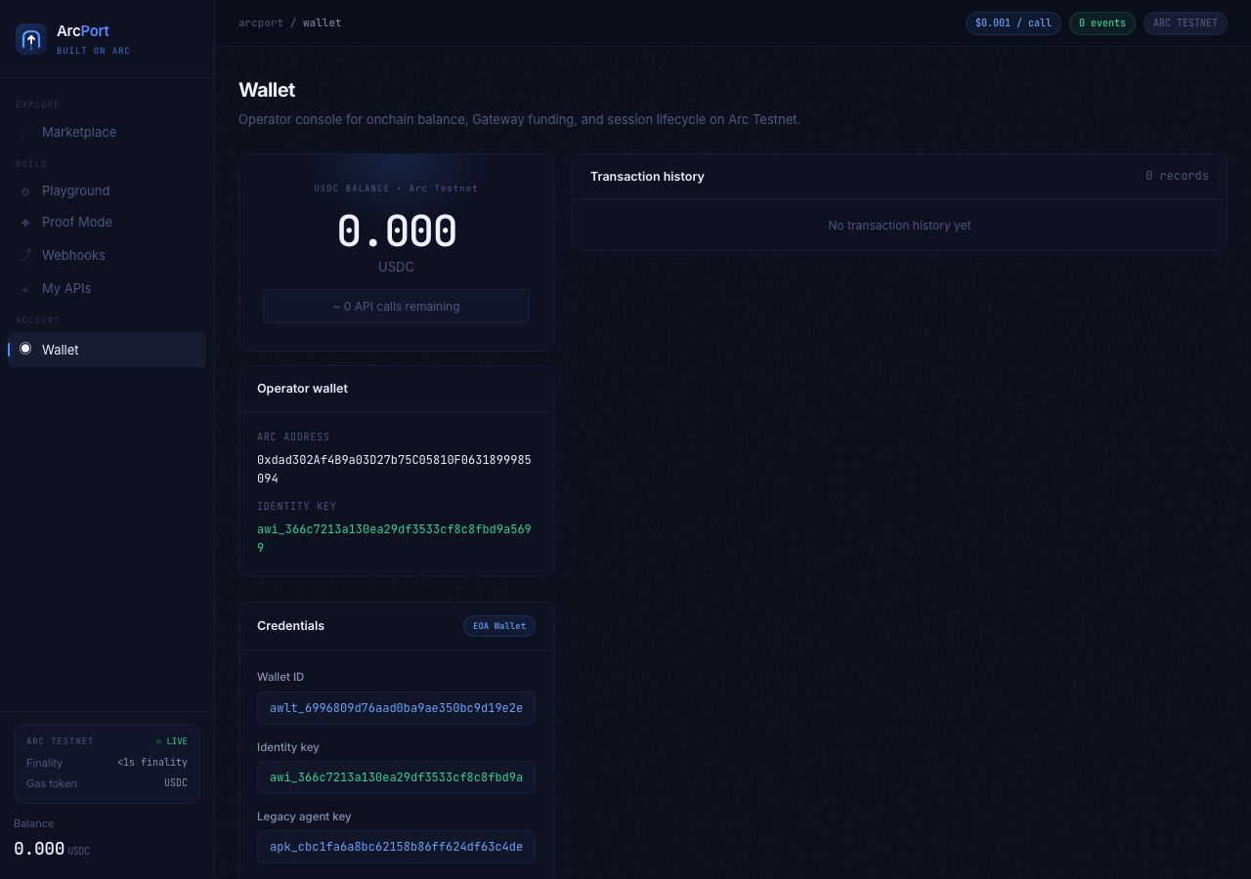Image resolution: width=1251 pixels, height=879 pixels.
Task: Click the ARC TESTNET header badge
Action: click(x=1186, y=23)
